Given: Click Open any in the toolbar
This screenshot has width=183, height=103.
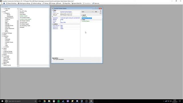Looking at the screenshot, I should click(96, 3).
